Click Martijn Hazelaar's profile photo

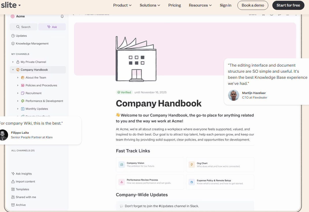[234, 95]
